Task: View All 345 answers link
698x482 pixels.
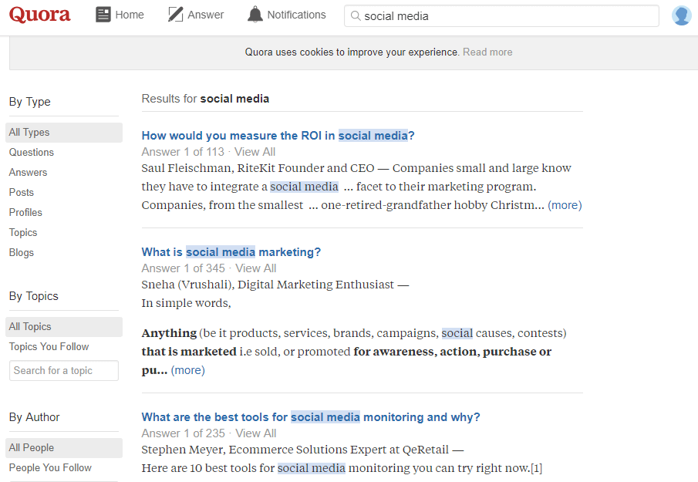Action: point(255,268)
